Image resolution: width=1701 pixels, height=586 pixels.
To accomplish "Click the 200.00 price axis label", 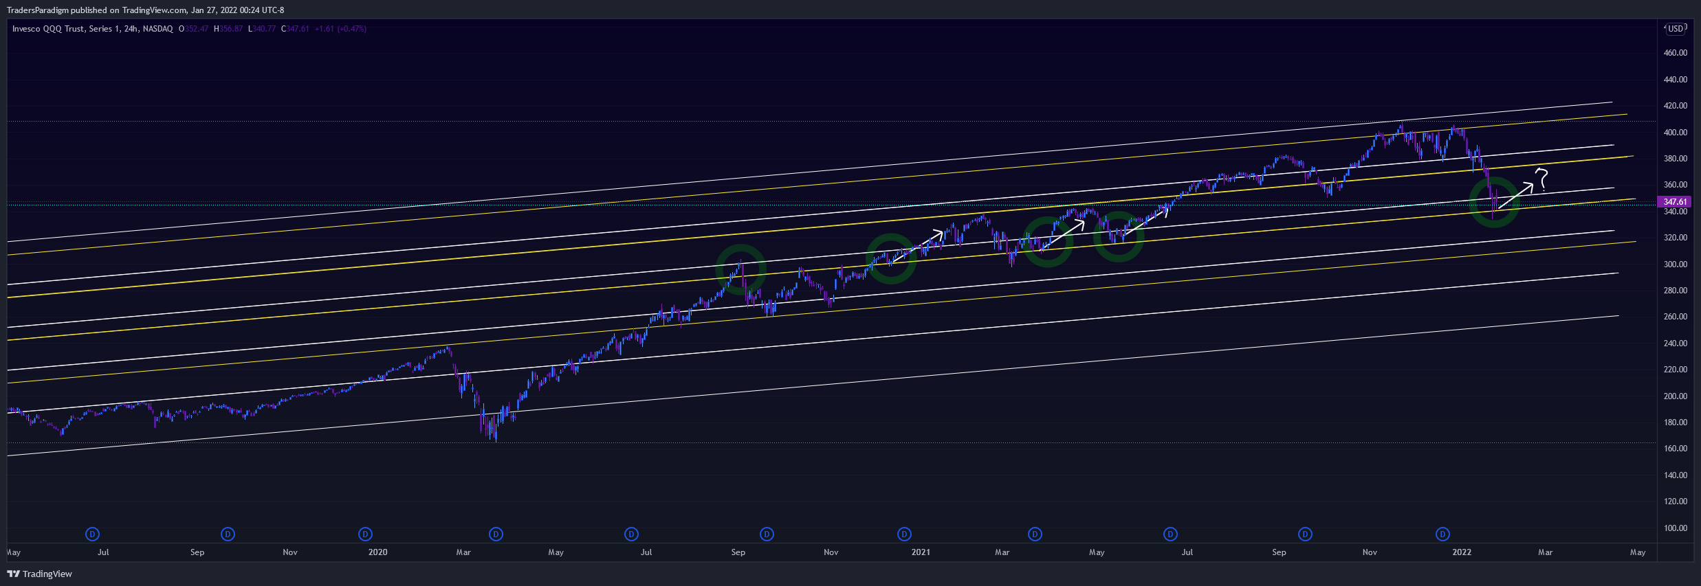I will tap(1675, 396).
